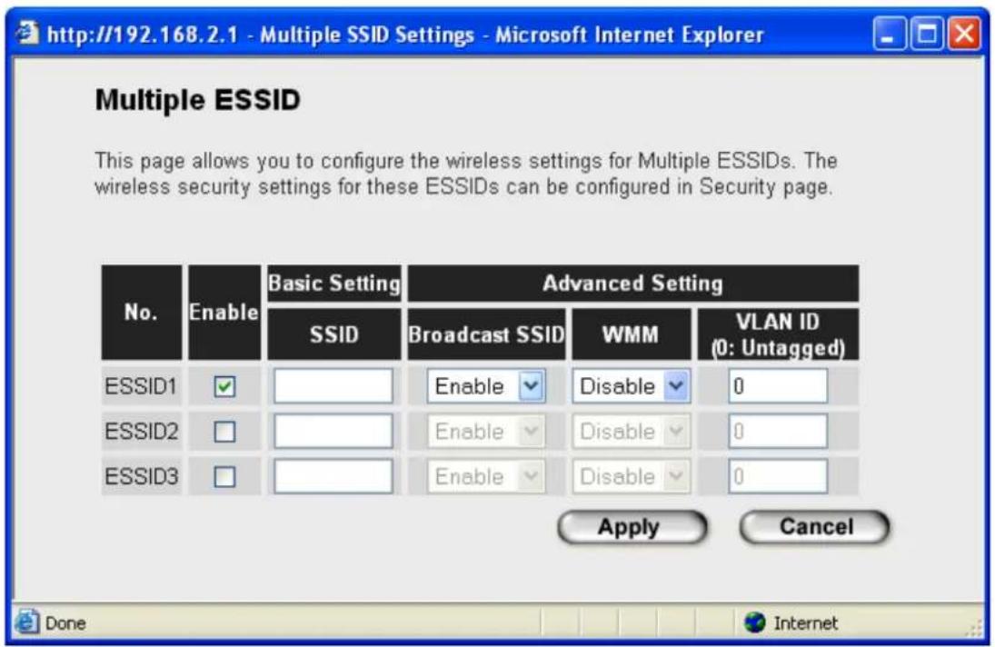Click the Done status bar text
The height and width of the screenshot is (647, 995).
[65, 622]
